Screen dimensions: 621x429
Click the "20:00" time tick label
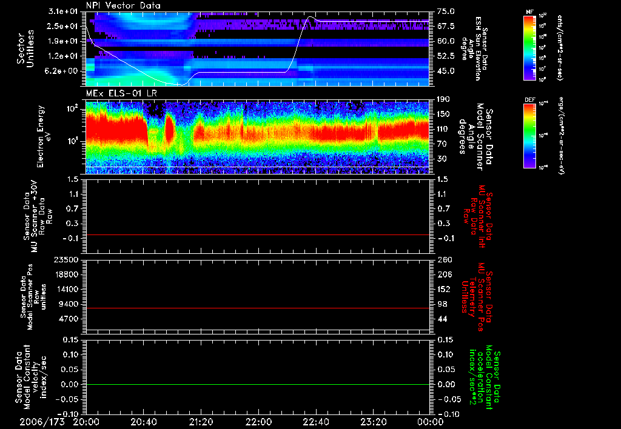coord(86,422)
